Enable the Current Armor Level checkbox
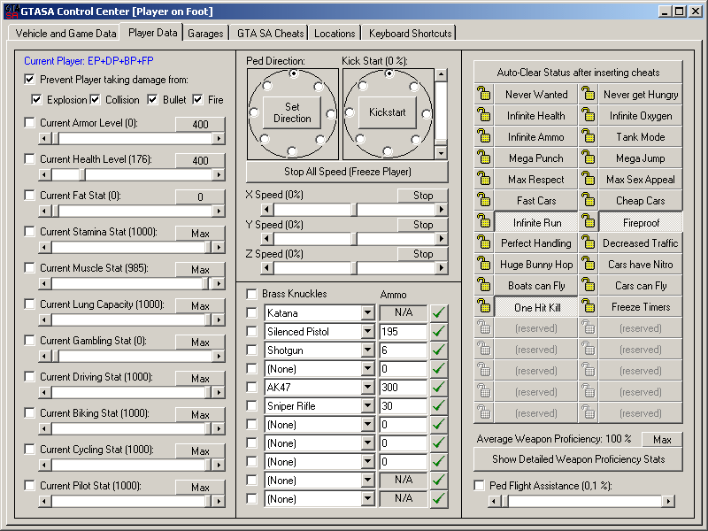Viewport: 708px width, 531px height. 30,123
